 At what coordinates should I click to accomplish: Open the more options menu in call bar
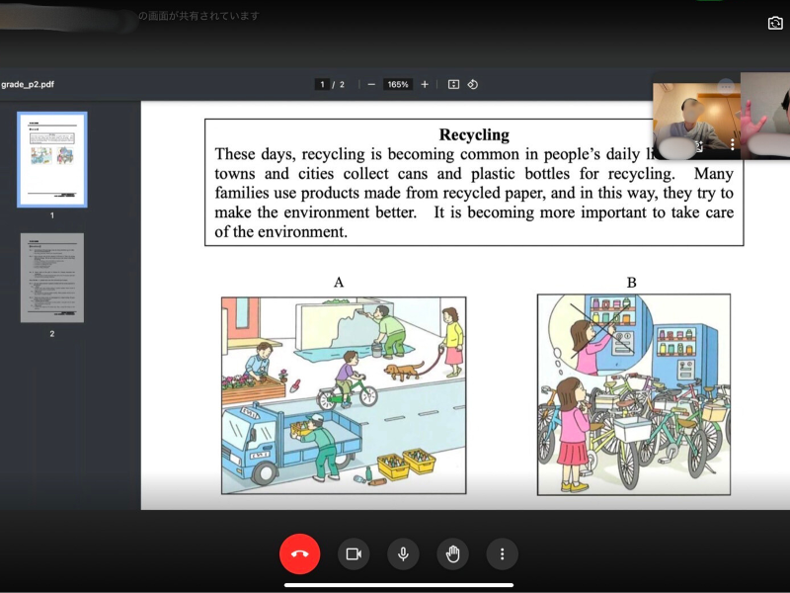click(x=502, y=553)
